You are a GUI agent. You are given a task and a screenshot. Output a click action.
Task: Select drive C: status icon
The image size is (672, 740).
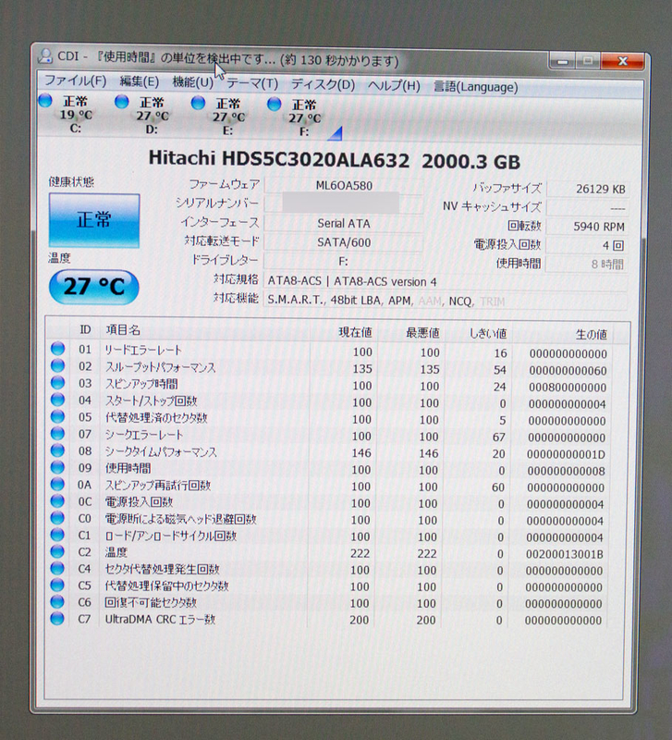[45, 101]
